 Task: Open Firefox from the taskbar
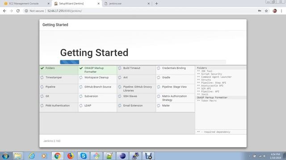71,156
